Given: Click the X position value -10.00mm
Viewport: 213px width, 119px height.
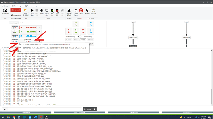Looking at the screenshot, I should (31, 27).
